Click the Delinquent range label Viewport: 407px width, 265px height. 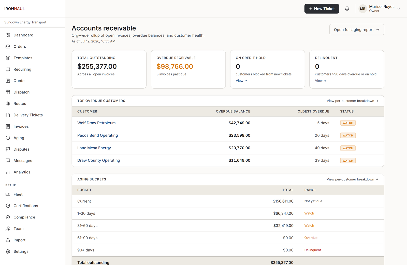click(313, 250)
